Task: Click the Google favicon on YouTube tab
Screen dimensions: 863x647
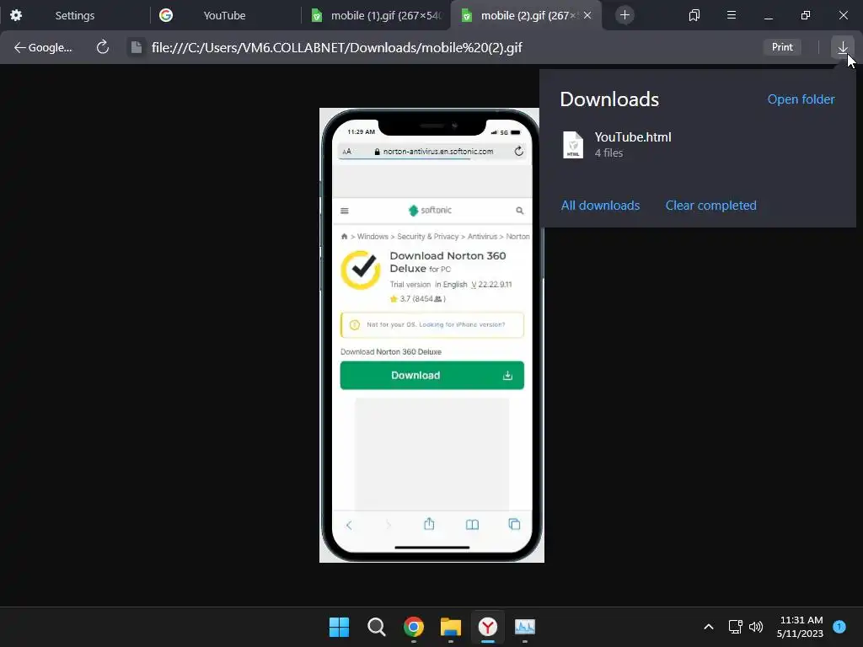Action: tap(166, 15)
